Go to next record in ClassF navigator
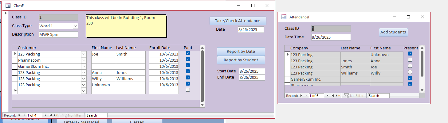Viewport: 448px width, 123px height. [46, 115]
